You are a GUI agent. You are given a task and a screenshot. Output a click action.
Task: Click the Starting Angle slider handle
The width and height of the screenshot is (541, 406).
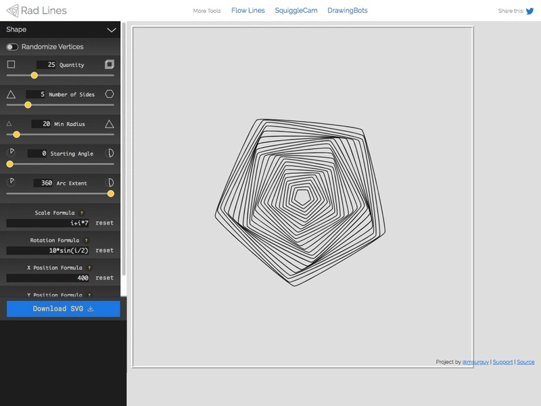click(10, 164)
